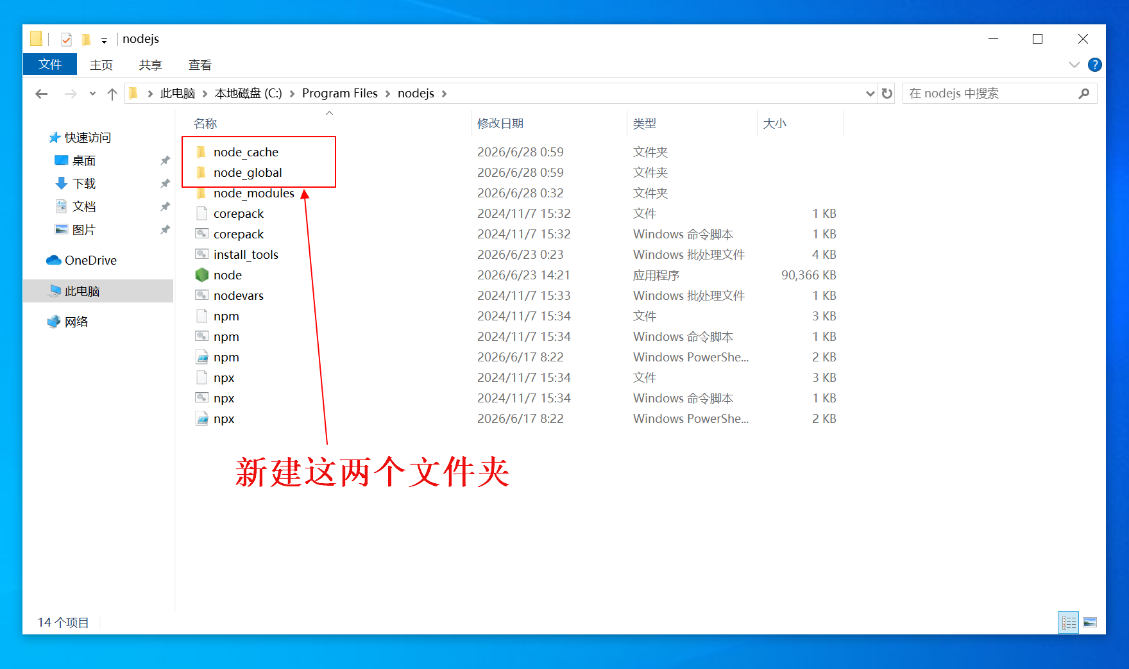1129x669 pixels.
Task: Click the 应用程序 type cell
Action: 656,275
